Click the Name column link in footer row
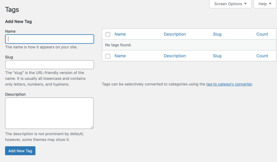The image size is (277, 162). tap(120, 56)
